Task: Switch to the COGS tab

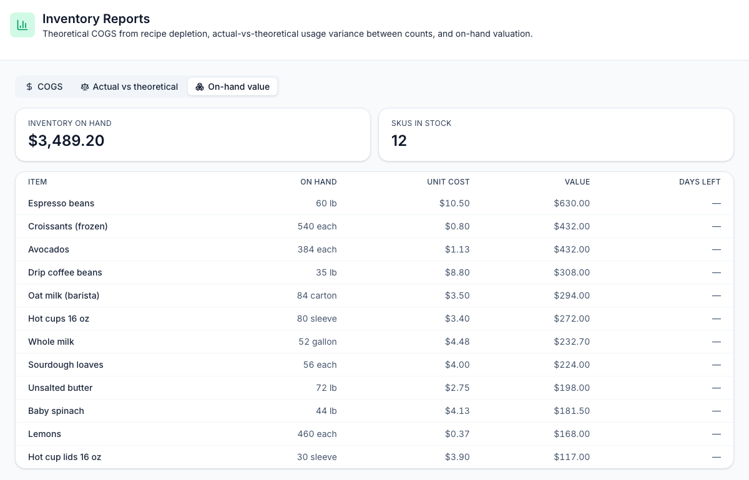Action: click(44, 87)
